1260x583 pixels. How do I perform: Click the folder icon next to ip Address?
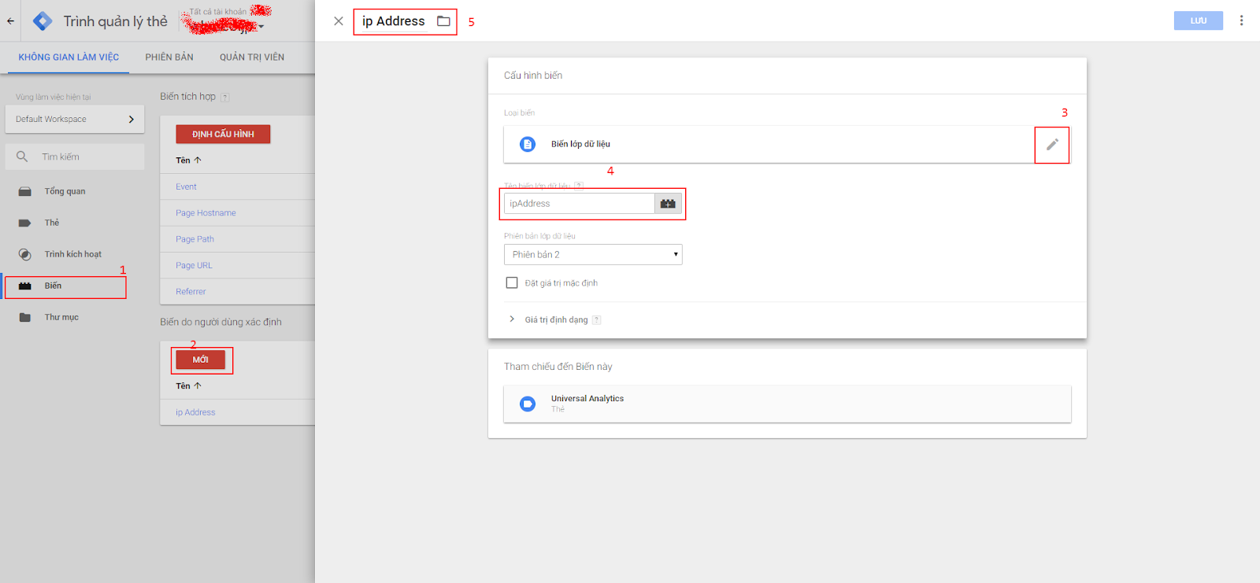point(443,21)
